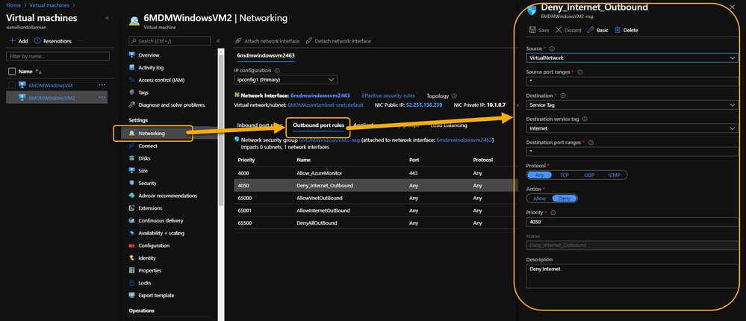Select ICMP protocol option

click(614, 175)
